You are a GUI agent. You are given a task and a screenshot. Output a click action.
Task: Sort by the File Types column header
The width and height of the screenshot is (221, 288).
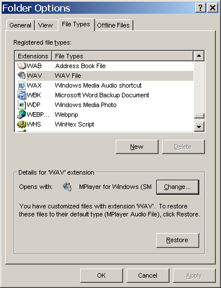click(123, 56)
